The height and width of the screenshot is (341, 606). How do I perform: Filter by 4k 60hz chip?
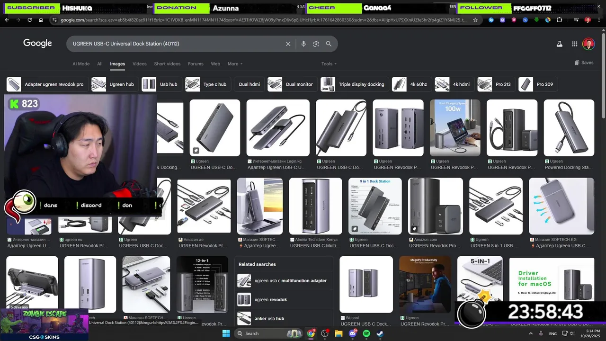(412, 84)
